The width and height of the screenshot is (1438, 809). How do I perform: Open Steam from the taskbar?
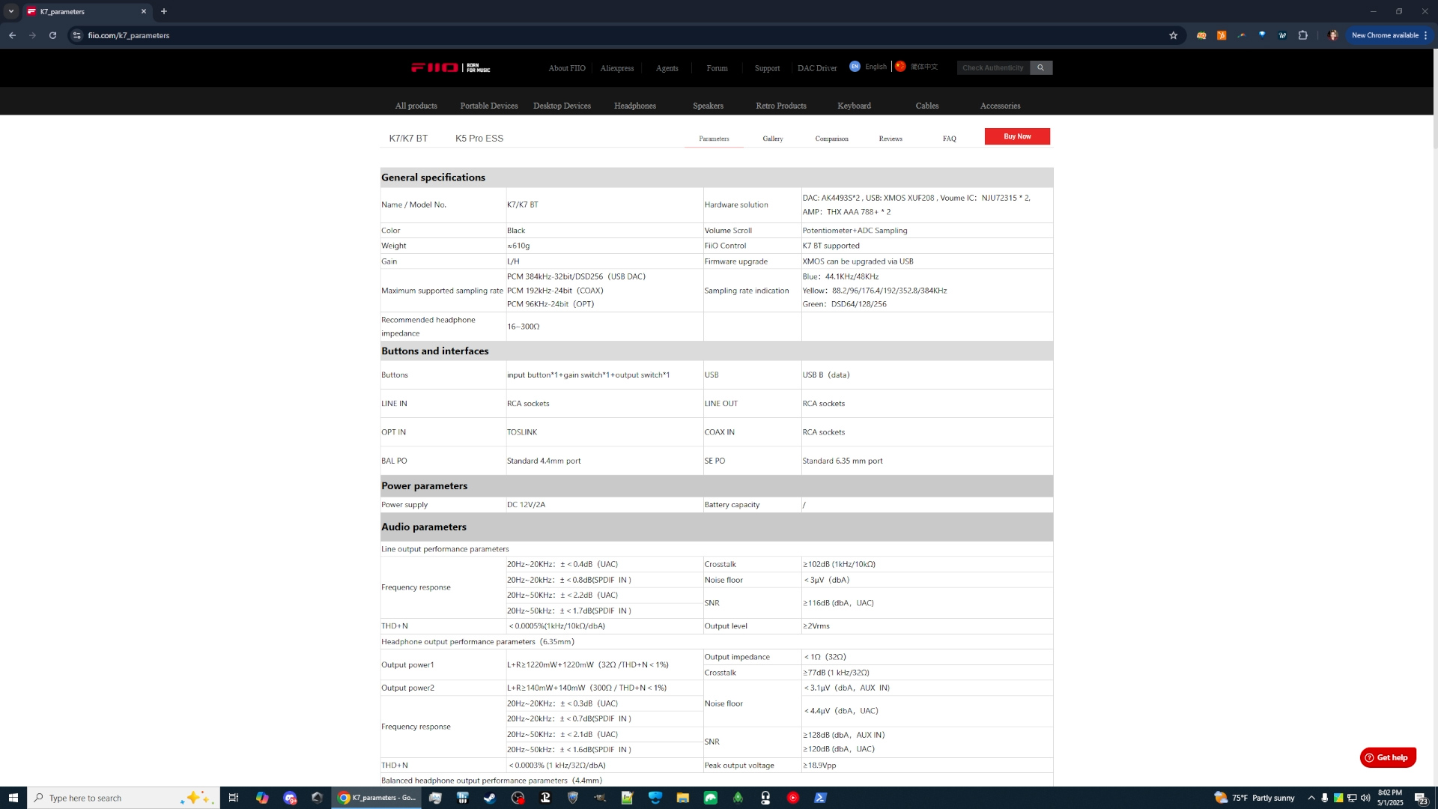pyautogui.click(x=490, y=798)
